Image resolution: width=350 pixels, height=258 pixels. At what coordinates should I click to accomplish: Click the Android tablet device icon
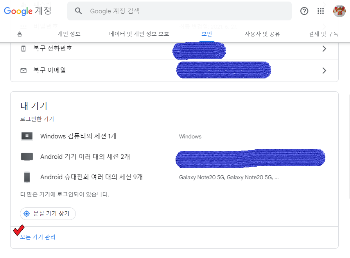coord(27,156)
